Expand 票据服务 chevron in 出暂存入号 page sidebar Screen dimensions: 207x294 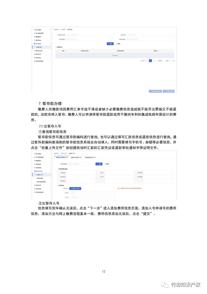(x=50, y=161)
